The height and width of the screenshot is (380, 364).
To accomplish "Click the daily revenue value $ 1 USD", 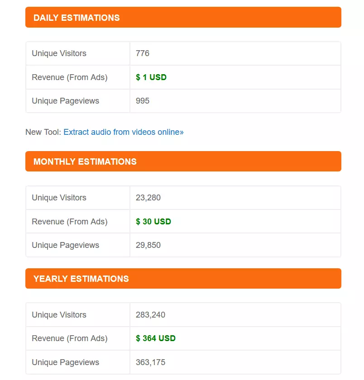I will [x=151, y=77].
